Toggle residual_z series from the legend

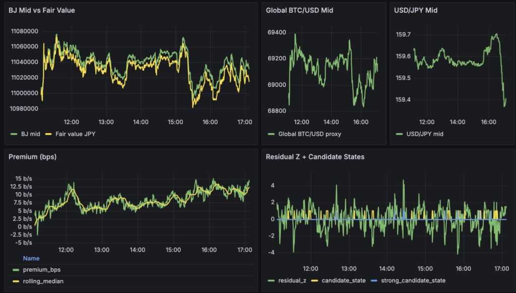(293, 280)
